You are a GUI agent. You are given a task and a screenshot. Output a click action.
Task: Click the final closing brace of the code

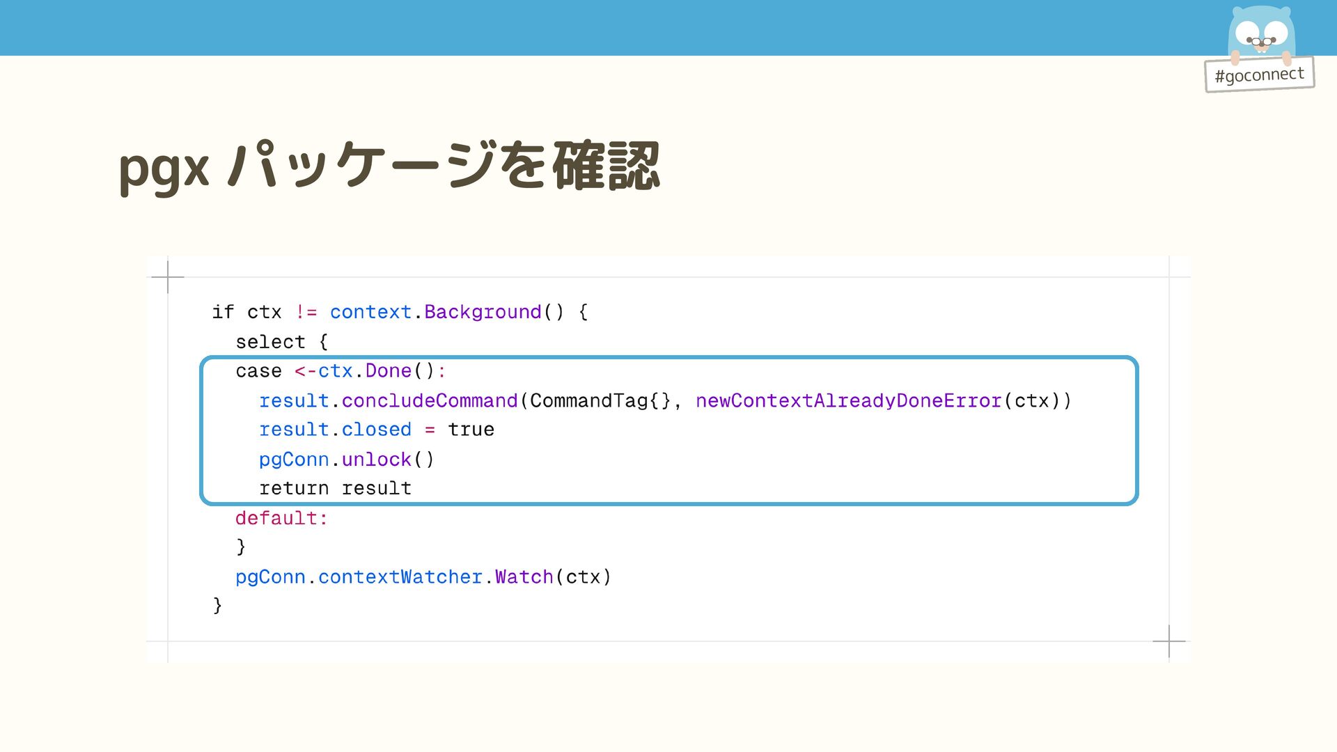tap(217, 605)
